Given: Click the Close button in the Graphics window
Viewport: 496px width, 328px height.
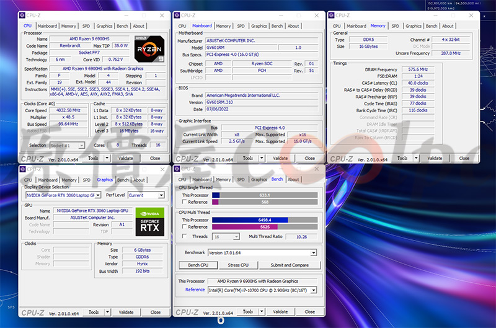Looking at the screenshot, I should pos(156,312).
